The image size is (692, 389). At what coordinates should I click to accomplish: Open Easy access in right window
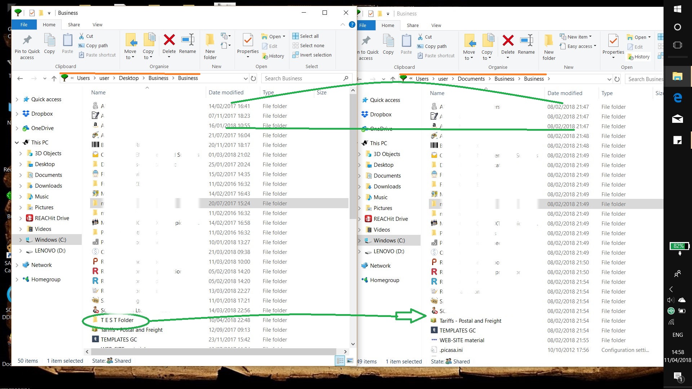(x=578, y=46)
